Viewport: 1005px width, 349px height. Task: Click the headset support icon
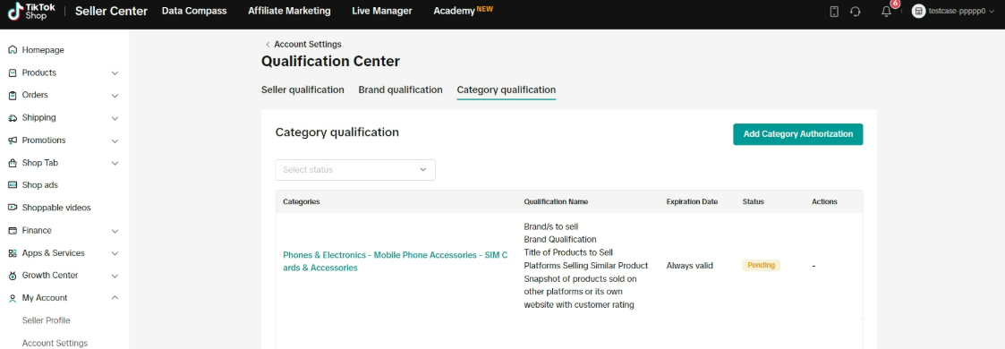855,12
